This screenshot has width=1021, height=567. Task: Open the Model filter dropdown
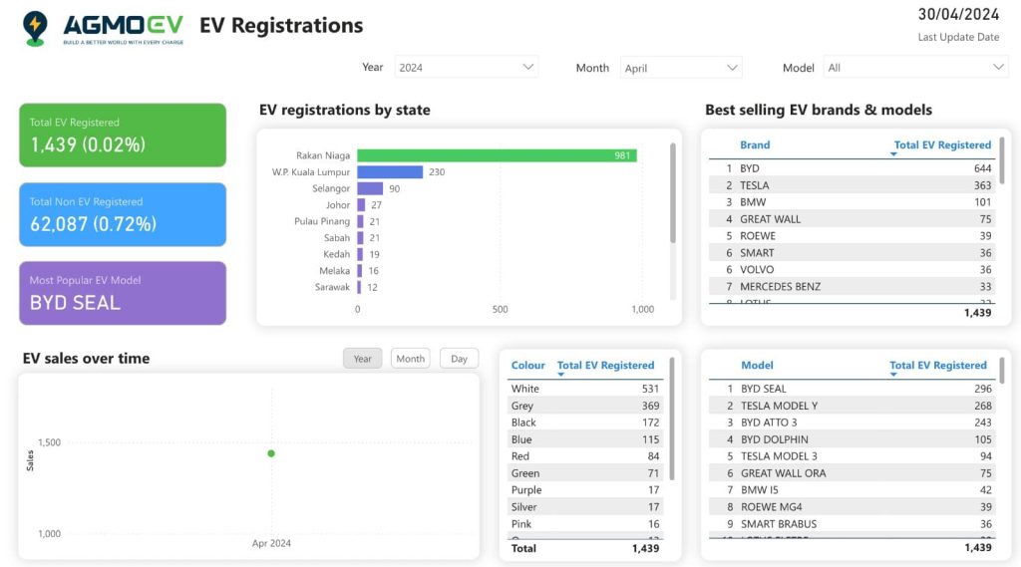click(915, 68)
